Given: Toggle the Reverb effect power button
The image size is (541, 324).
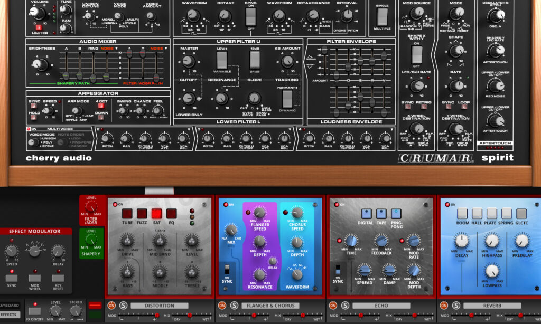Looking at the screenshot, I should [444, 306].
